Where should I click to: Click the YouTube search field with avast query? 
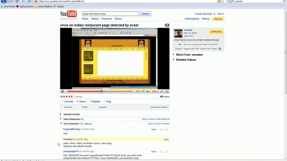[x=111, y=14]
